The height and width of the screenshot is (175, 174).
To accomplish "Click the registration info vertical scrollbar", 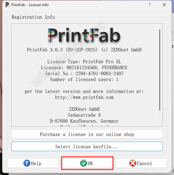I will coord(160,70).
